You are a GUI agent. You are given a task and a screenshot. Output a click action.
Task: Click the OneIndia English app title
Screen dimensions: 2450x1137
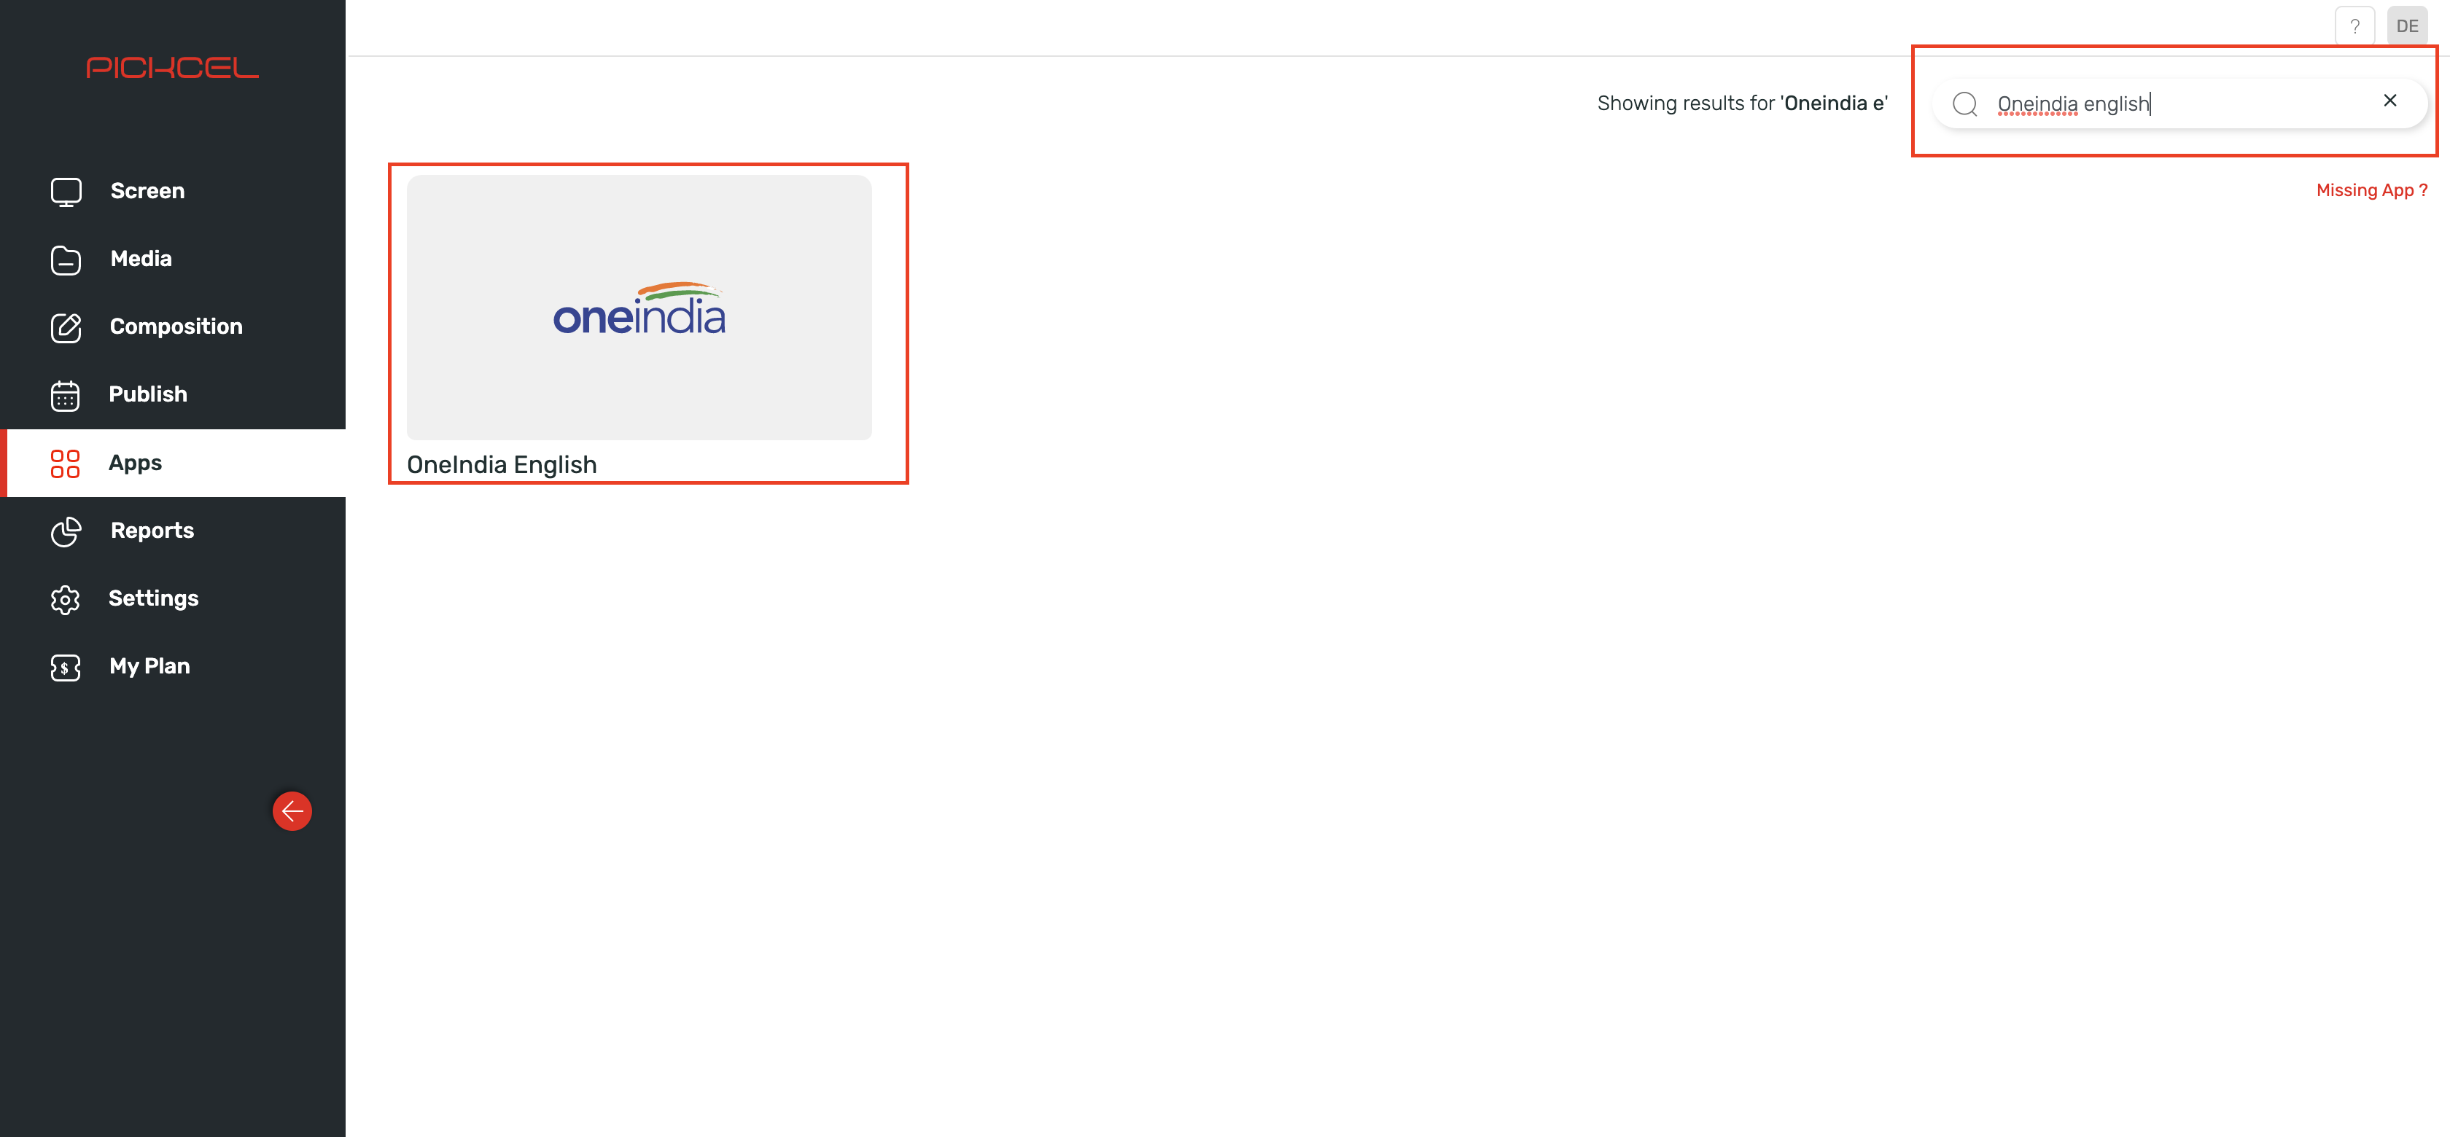click(x=501, y=465)
